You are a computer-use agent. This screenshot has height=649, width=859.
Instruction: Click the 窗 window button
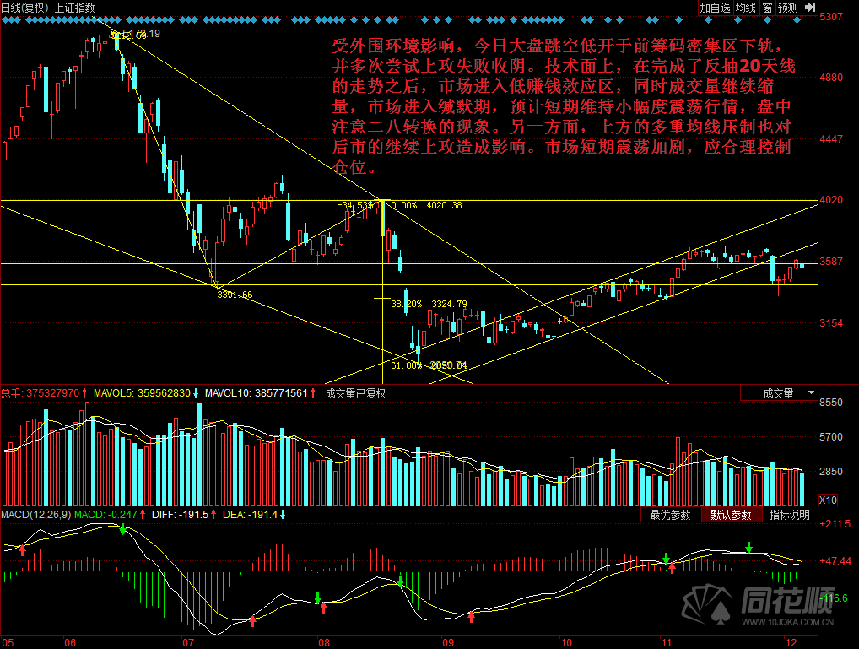[x=767, y=8]
